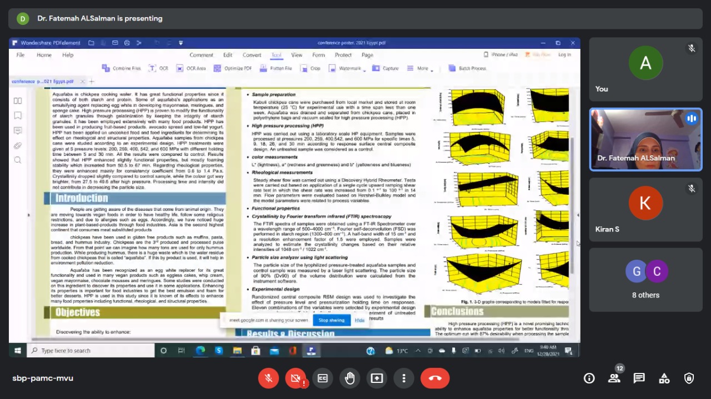Open meeting details info icon
This screenshot has width=711, height=399.
pos(589,378)
